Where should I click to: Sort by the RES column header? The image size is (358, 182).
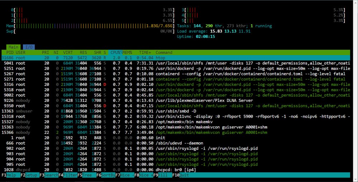click(x=83, y=53)
